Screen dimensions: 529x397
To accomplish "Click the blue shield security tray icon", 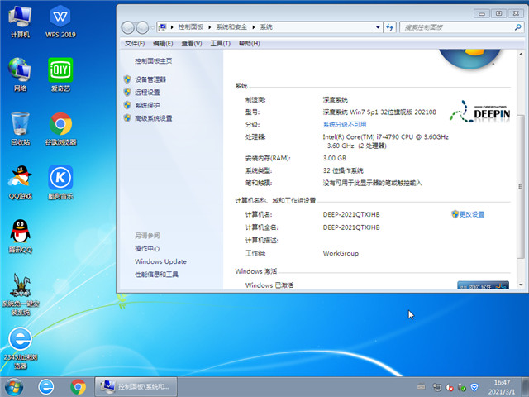I will coord(474,387).
